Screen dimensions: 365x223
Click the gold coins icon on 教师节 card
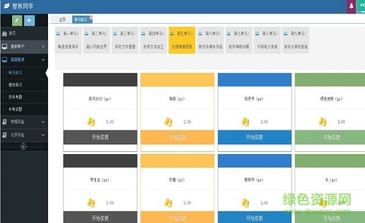click(245, 203)
